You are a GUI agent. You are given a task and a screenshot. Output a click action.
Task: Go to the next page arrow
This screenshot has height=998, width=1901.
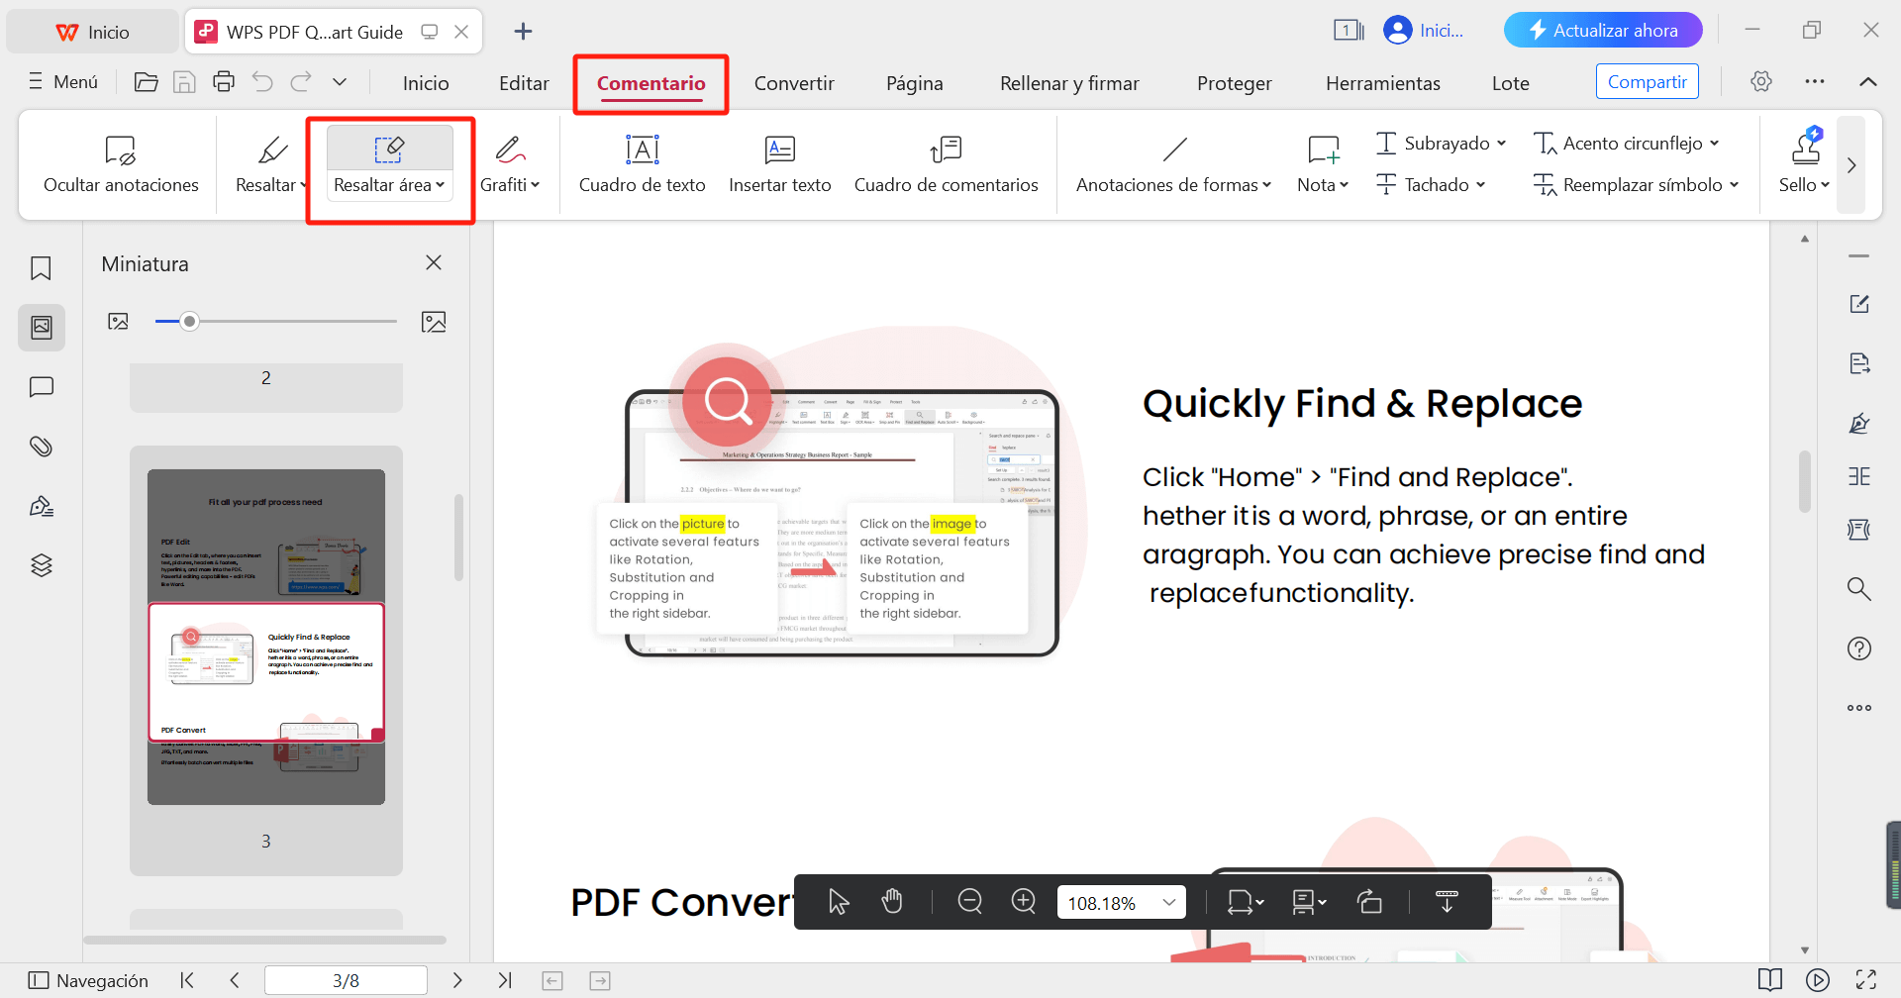click(457, 980)
